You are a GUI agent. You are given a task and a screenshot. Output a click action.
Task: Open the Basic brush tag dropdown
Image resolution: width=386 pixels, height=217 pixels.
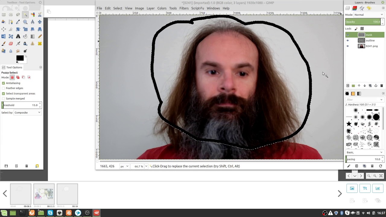coord(365,152)
